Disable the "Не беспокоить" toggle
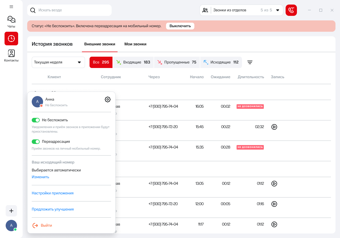 [36, 120]
